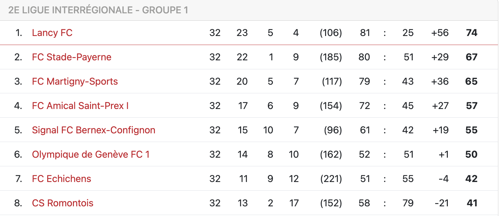
Task: Open the FC Echichens team link
Action: (x=62, y=179)
